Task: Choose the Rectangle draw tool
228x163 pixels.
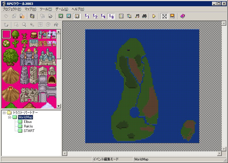Action: coord(40,25)
